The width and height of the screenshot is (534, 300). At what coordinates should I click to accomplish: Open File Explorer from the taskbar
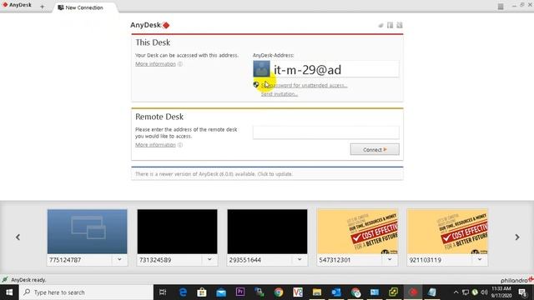click(317, 292)
